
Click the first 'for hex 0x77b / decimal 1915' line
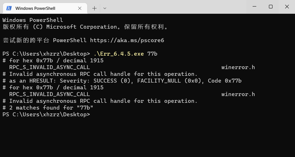click(53, 60)
